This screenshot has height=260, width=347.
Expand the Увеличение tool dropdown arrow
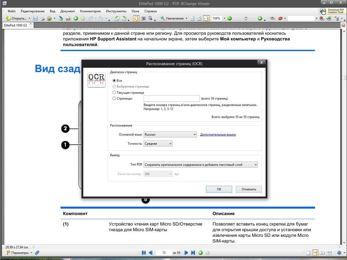point(186,18)
